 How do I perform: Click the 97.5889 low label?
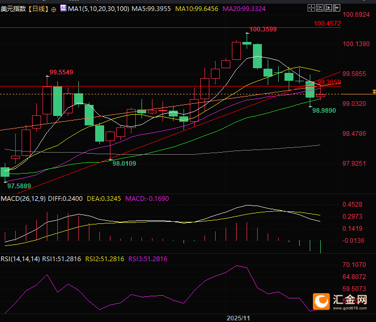point(19,186)
